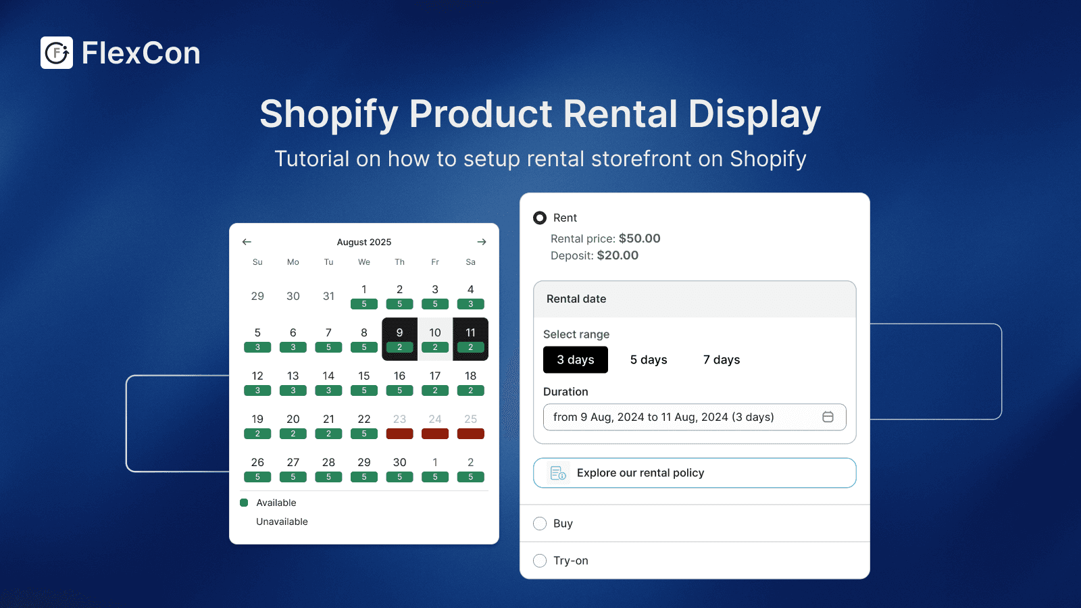Click the Su weekday header
This screenshot has height=608, width=1081.
[257, 262]
